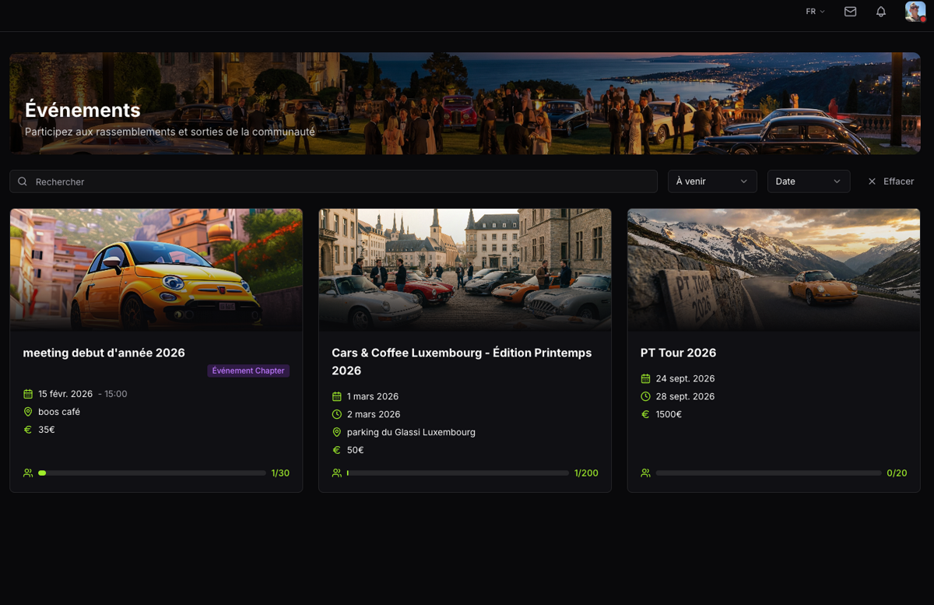Screen dimensions: 934x605
Task: Click participants icon on Cars & Coffee card
Action: [x=337, y=473]
